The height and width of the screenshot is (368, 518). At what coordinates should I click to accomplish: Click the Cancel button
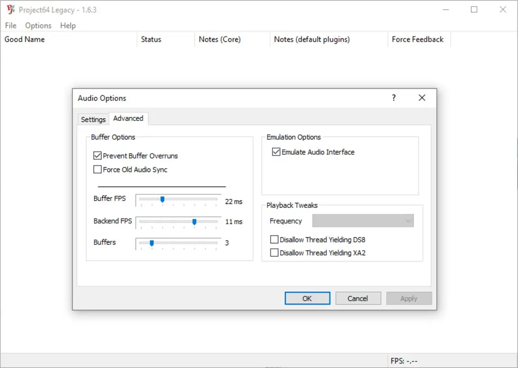click(358, 298)
